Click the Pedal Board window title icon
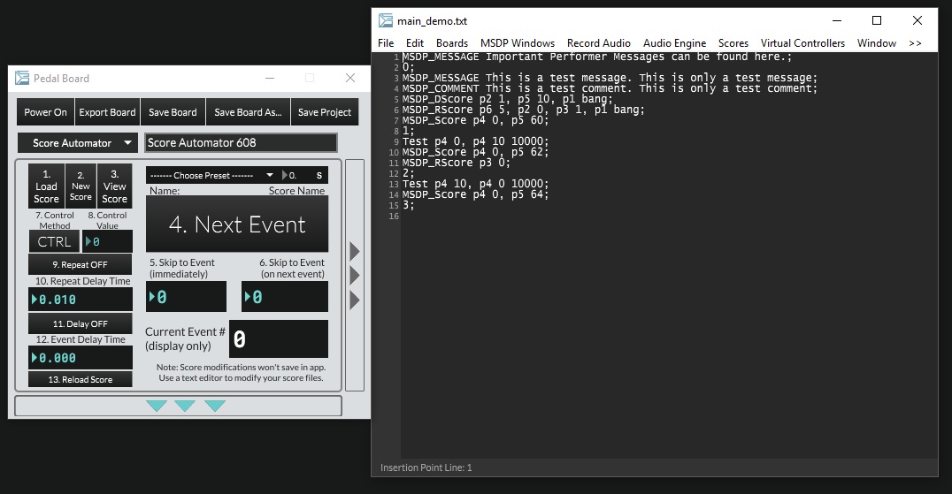The width and height of the screenshot is (952, 494). click(x=22, y=78)
